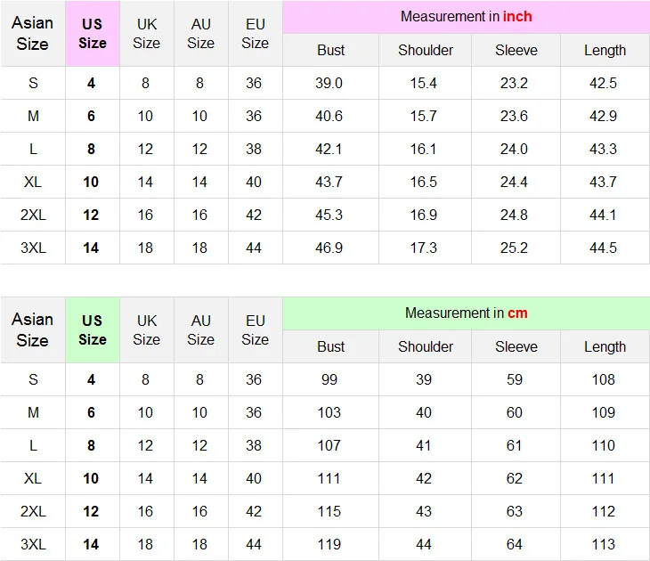Click the shoulder value 17.3
650x561 pixels.
pos(424,248)
